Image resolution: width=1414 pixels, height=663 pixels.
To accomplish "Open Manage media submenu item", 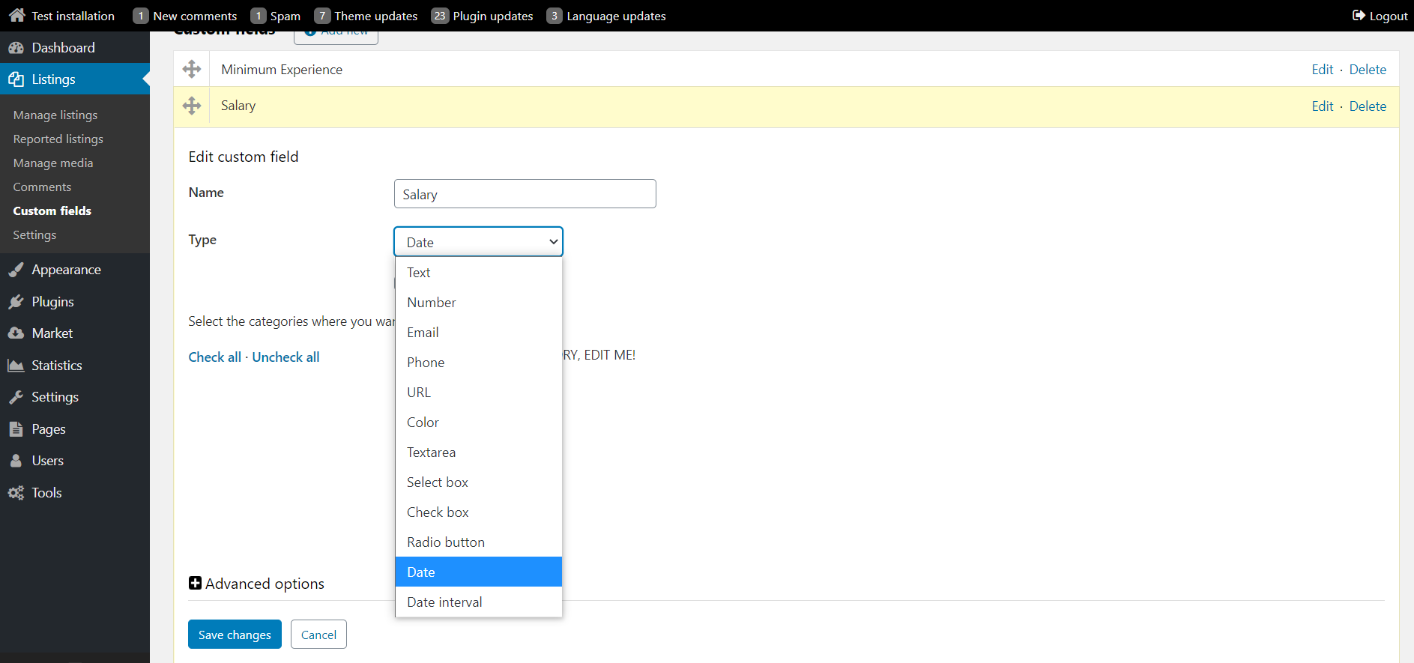I will pos(53,163).
